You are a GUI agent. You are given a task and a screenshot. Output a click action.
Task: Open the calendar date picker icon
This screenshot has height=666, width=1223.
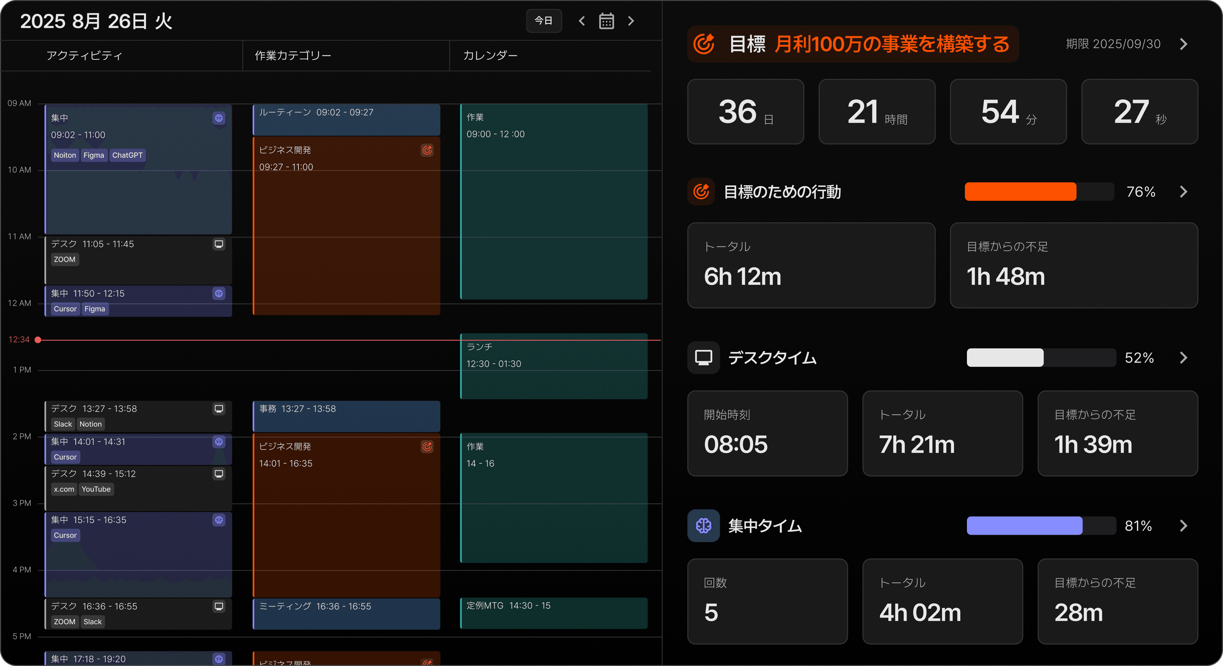point(606,21)
